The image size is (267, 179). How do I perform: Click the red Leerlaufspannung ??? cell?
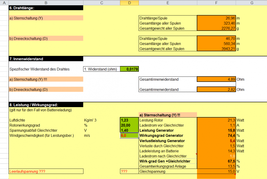tap(46, 171)
